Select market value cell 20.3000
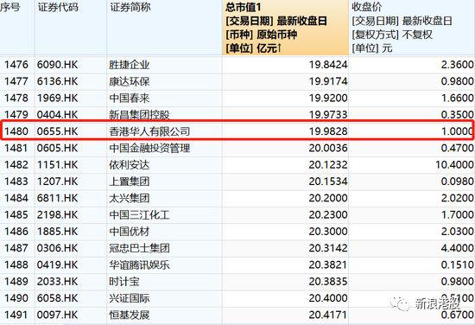Viewport: 475px width, 325px height. [328, 232]
